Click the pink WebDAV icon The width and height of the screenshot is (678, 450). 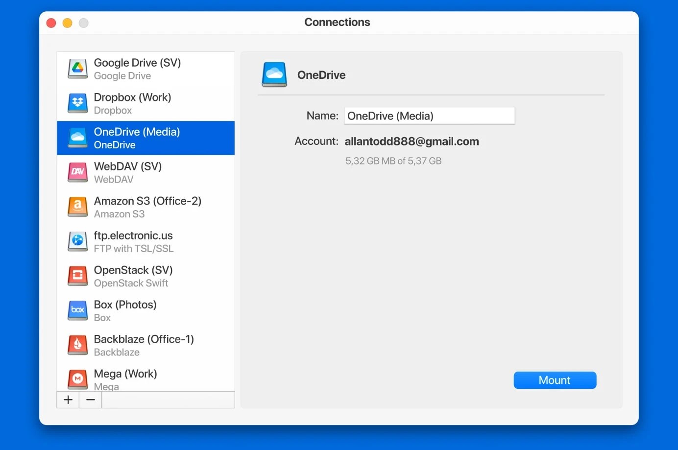click(77, 172)
